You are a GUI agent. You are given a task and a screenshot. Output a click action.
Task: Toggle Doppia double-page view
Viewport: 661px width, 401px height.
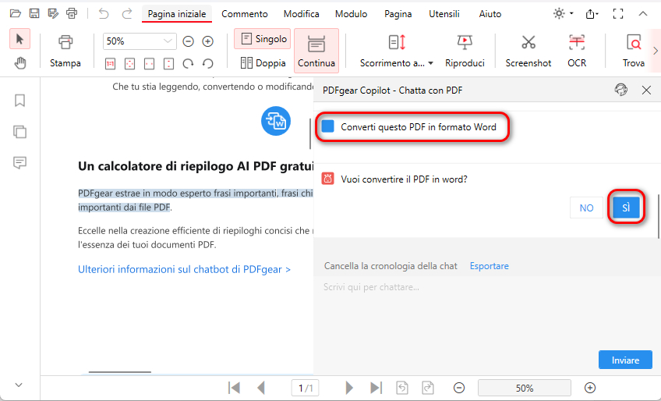[263, 63]
